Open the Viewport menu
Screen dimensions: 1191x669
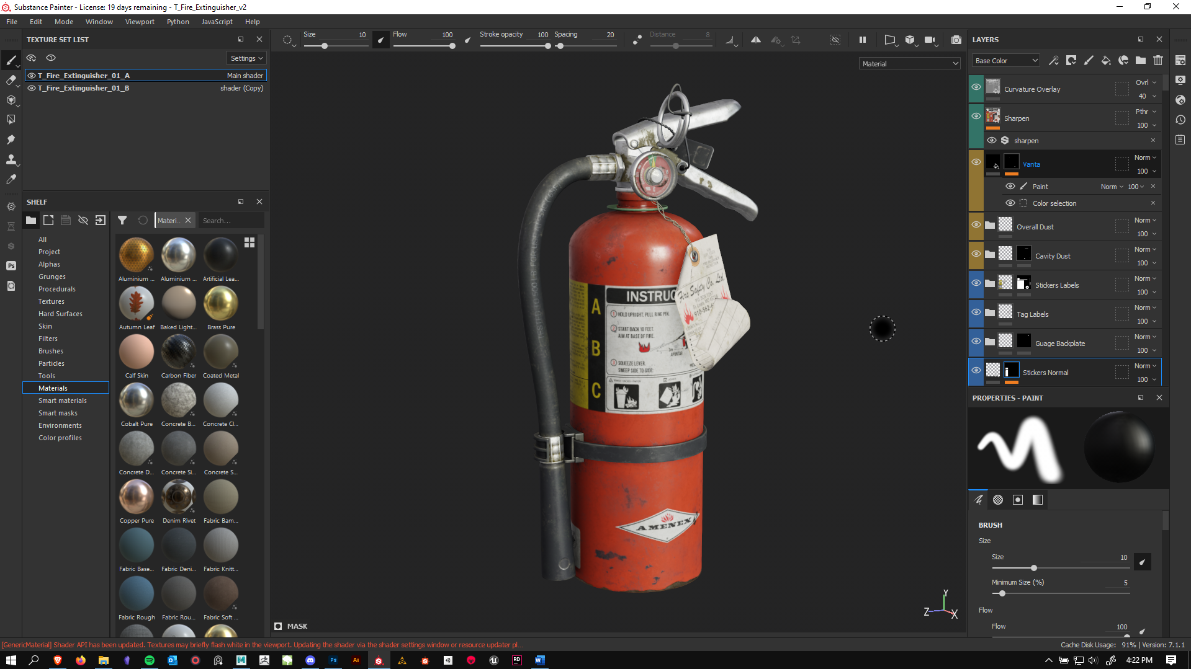point(140,22)
